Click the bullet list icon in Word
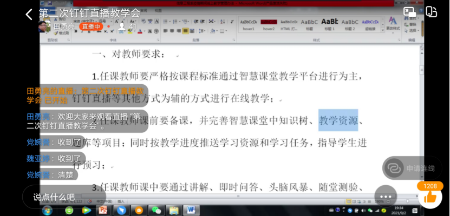Viewport: 450px width, 216px height. (x=166, y=22)
